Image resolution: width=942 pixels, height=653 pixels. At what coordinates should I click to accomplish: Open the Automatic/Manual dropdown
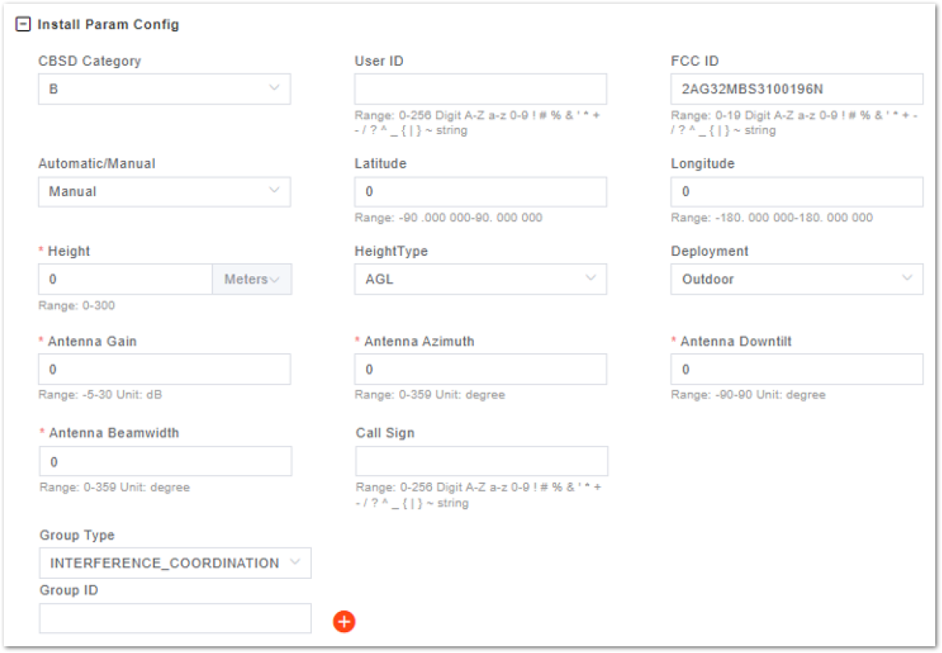click(x=164, y=191)
